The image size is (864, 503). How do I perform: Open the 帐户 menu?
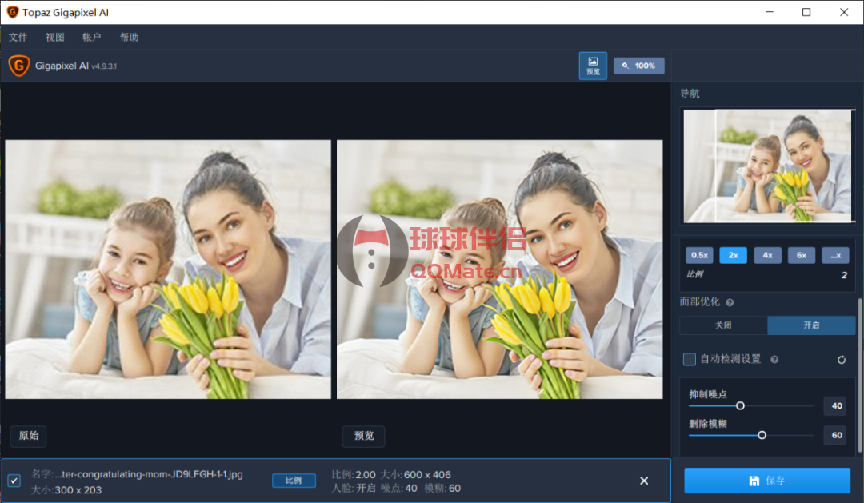pos(91,37)
